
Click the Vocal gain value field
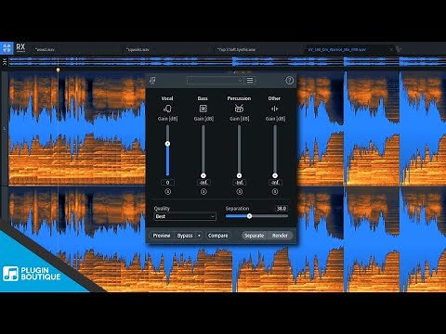click(167, 183)
